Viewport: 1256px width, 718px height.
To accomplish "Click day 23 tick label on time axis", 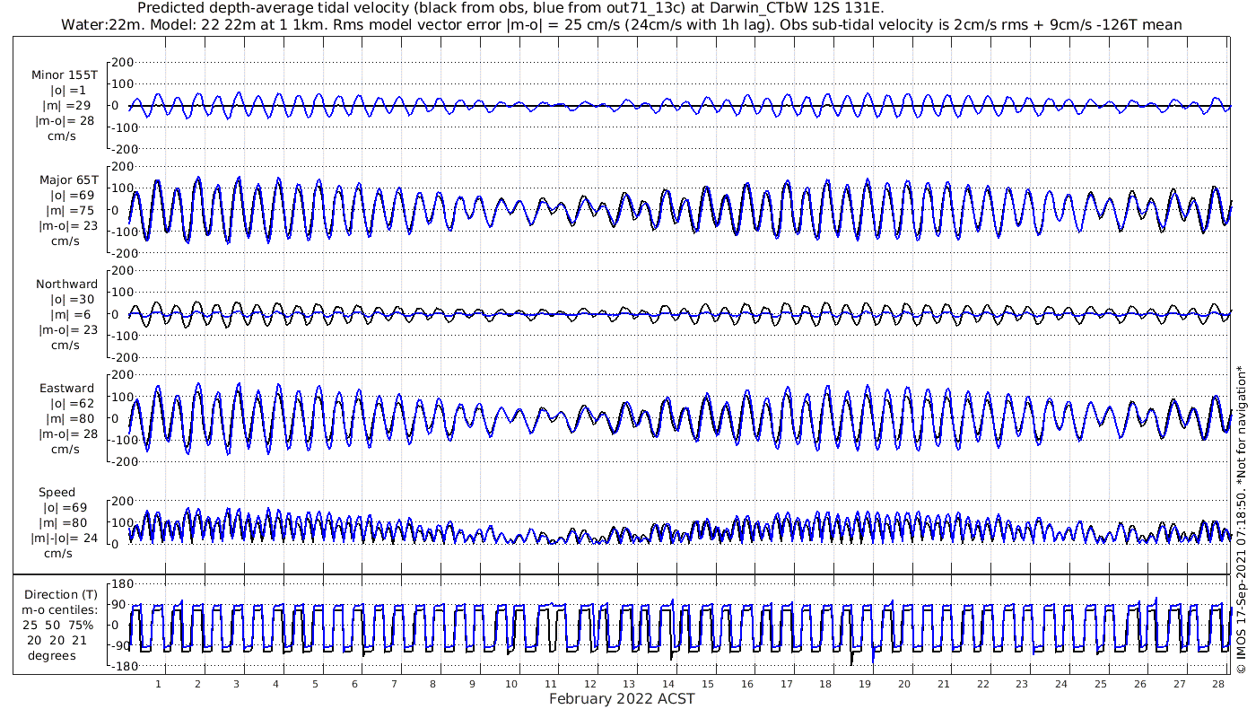I will point(1022,684).
